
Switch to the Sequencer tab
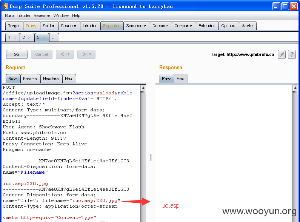tap(136, 26)
